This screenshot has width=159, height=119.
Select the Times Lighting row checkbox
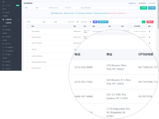point(28,31)
